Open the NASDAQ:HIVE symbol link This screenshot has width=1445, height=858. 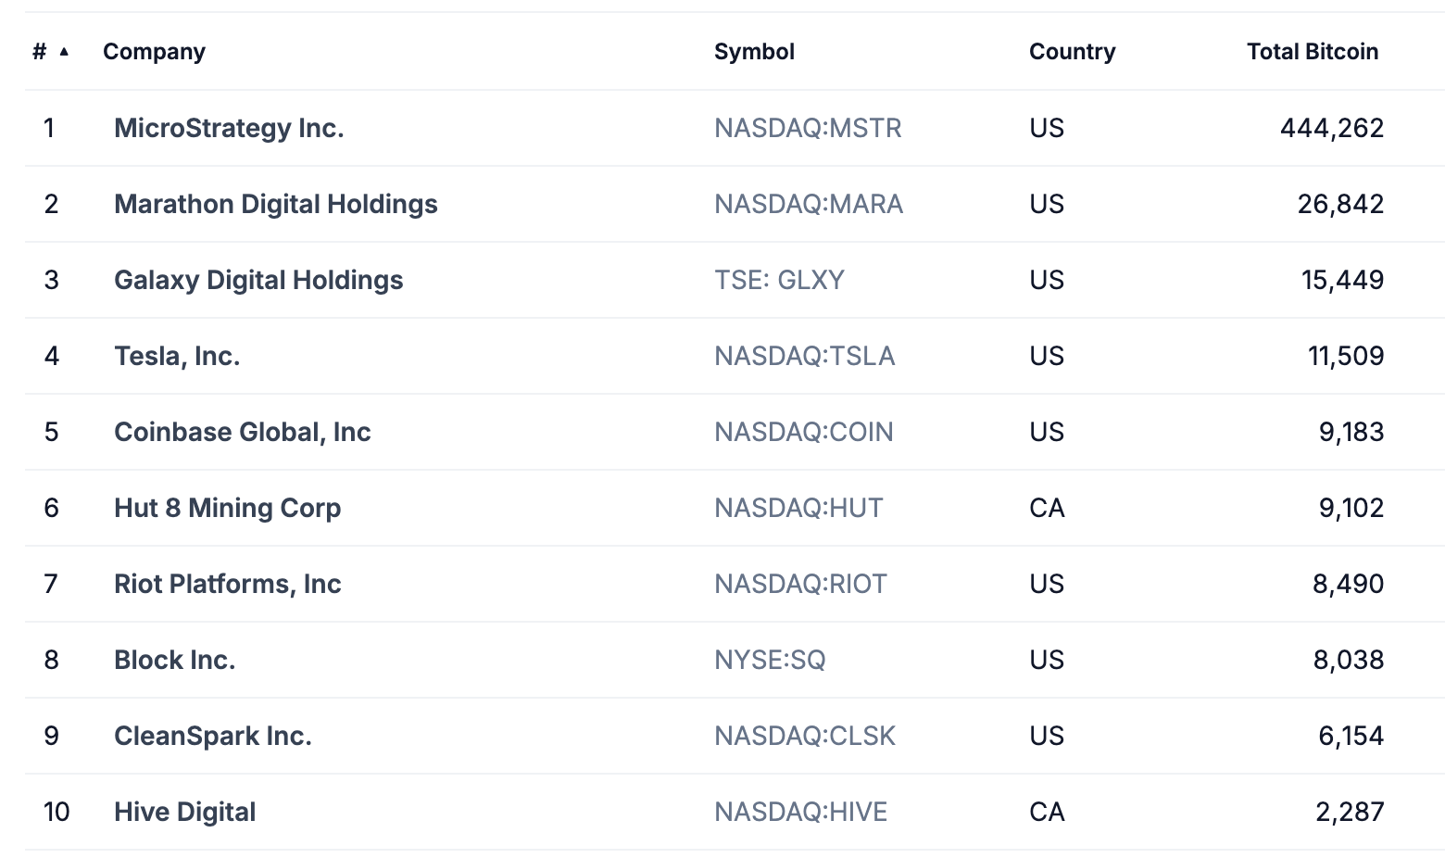coord(799,812)
